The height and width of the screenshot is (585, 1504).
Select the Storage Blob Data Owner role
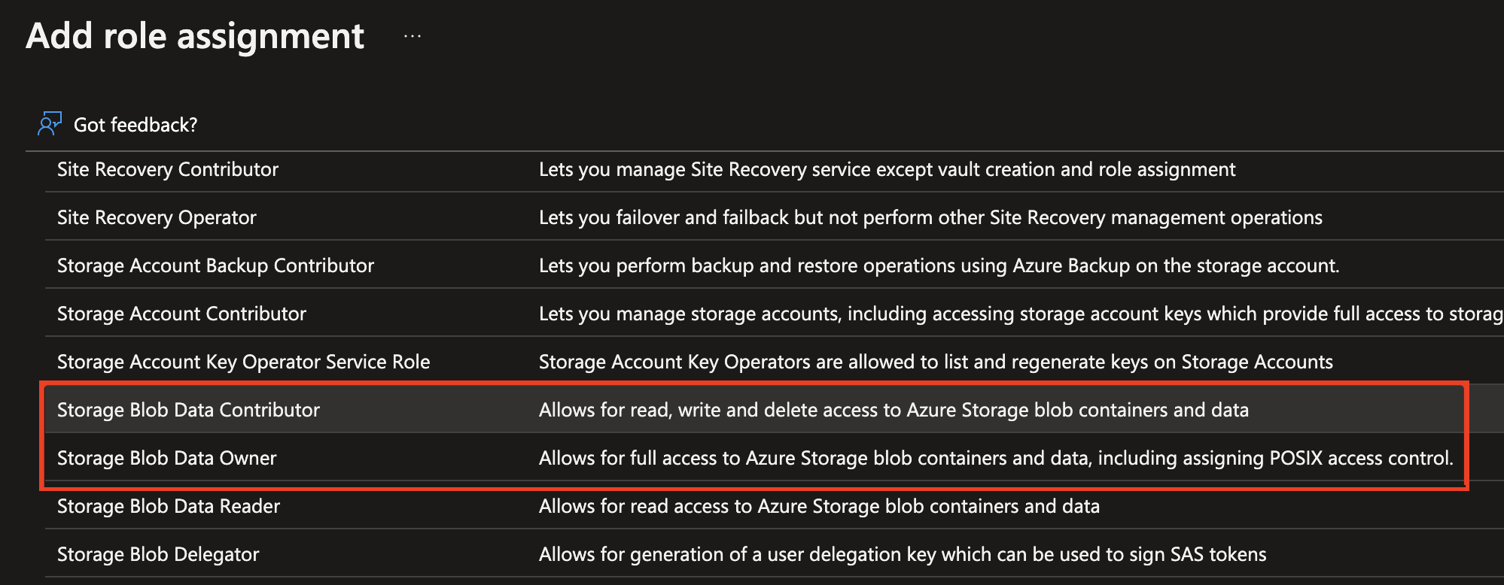[166, 458]
